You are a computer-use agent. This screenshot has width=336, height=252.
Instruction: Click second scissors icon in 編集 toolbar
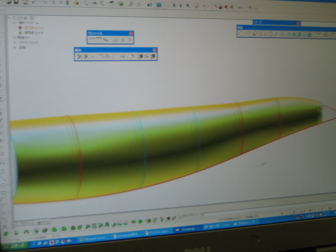click(x=86, y=56)
